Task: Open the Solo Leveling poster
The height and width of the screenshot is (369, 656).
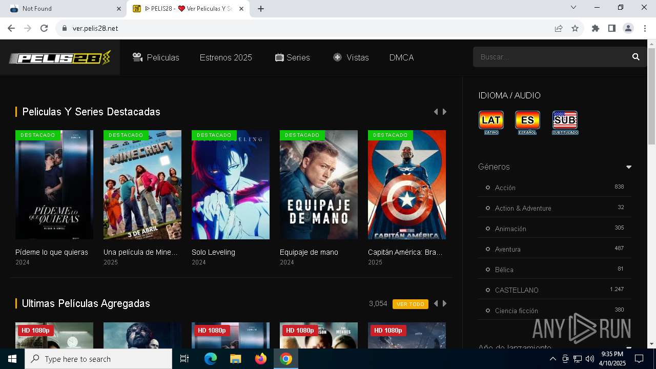Action: [x=231, y=184]
